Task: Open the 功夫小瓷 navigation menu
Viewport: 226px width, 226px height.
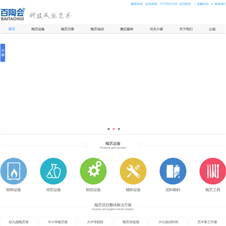Action: [x=156, y=29]
